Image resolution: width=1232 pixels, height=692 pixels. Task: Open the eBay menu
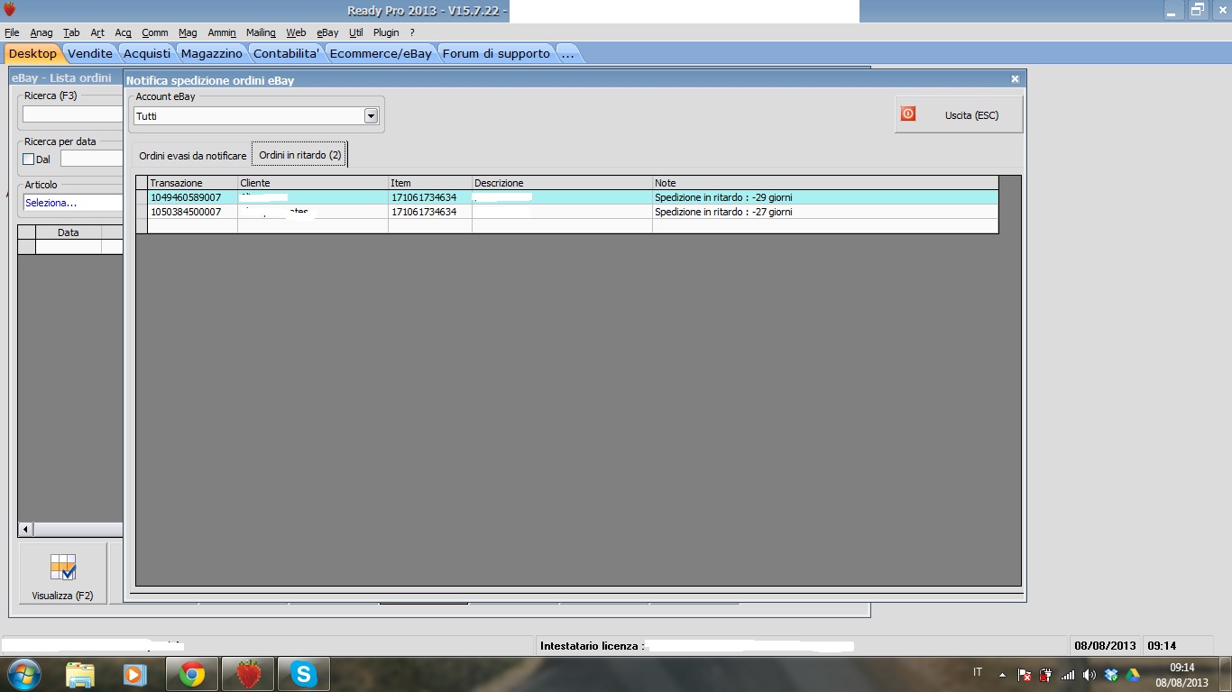pos(327,32)
